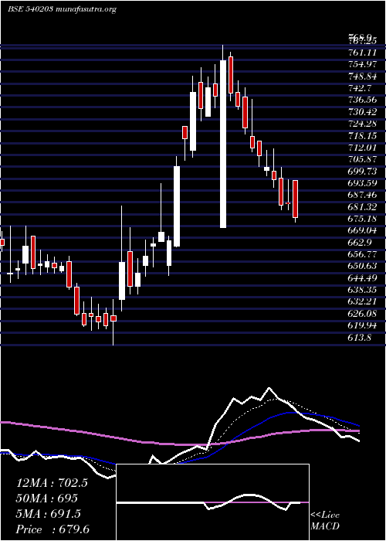Screen dimensions: 386x541
Task: Click the 699.73 price axis label
Action: (x=362, y=171)
